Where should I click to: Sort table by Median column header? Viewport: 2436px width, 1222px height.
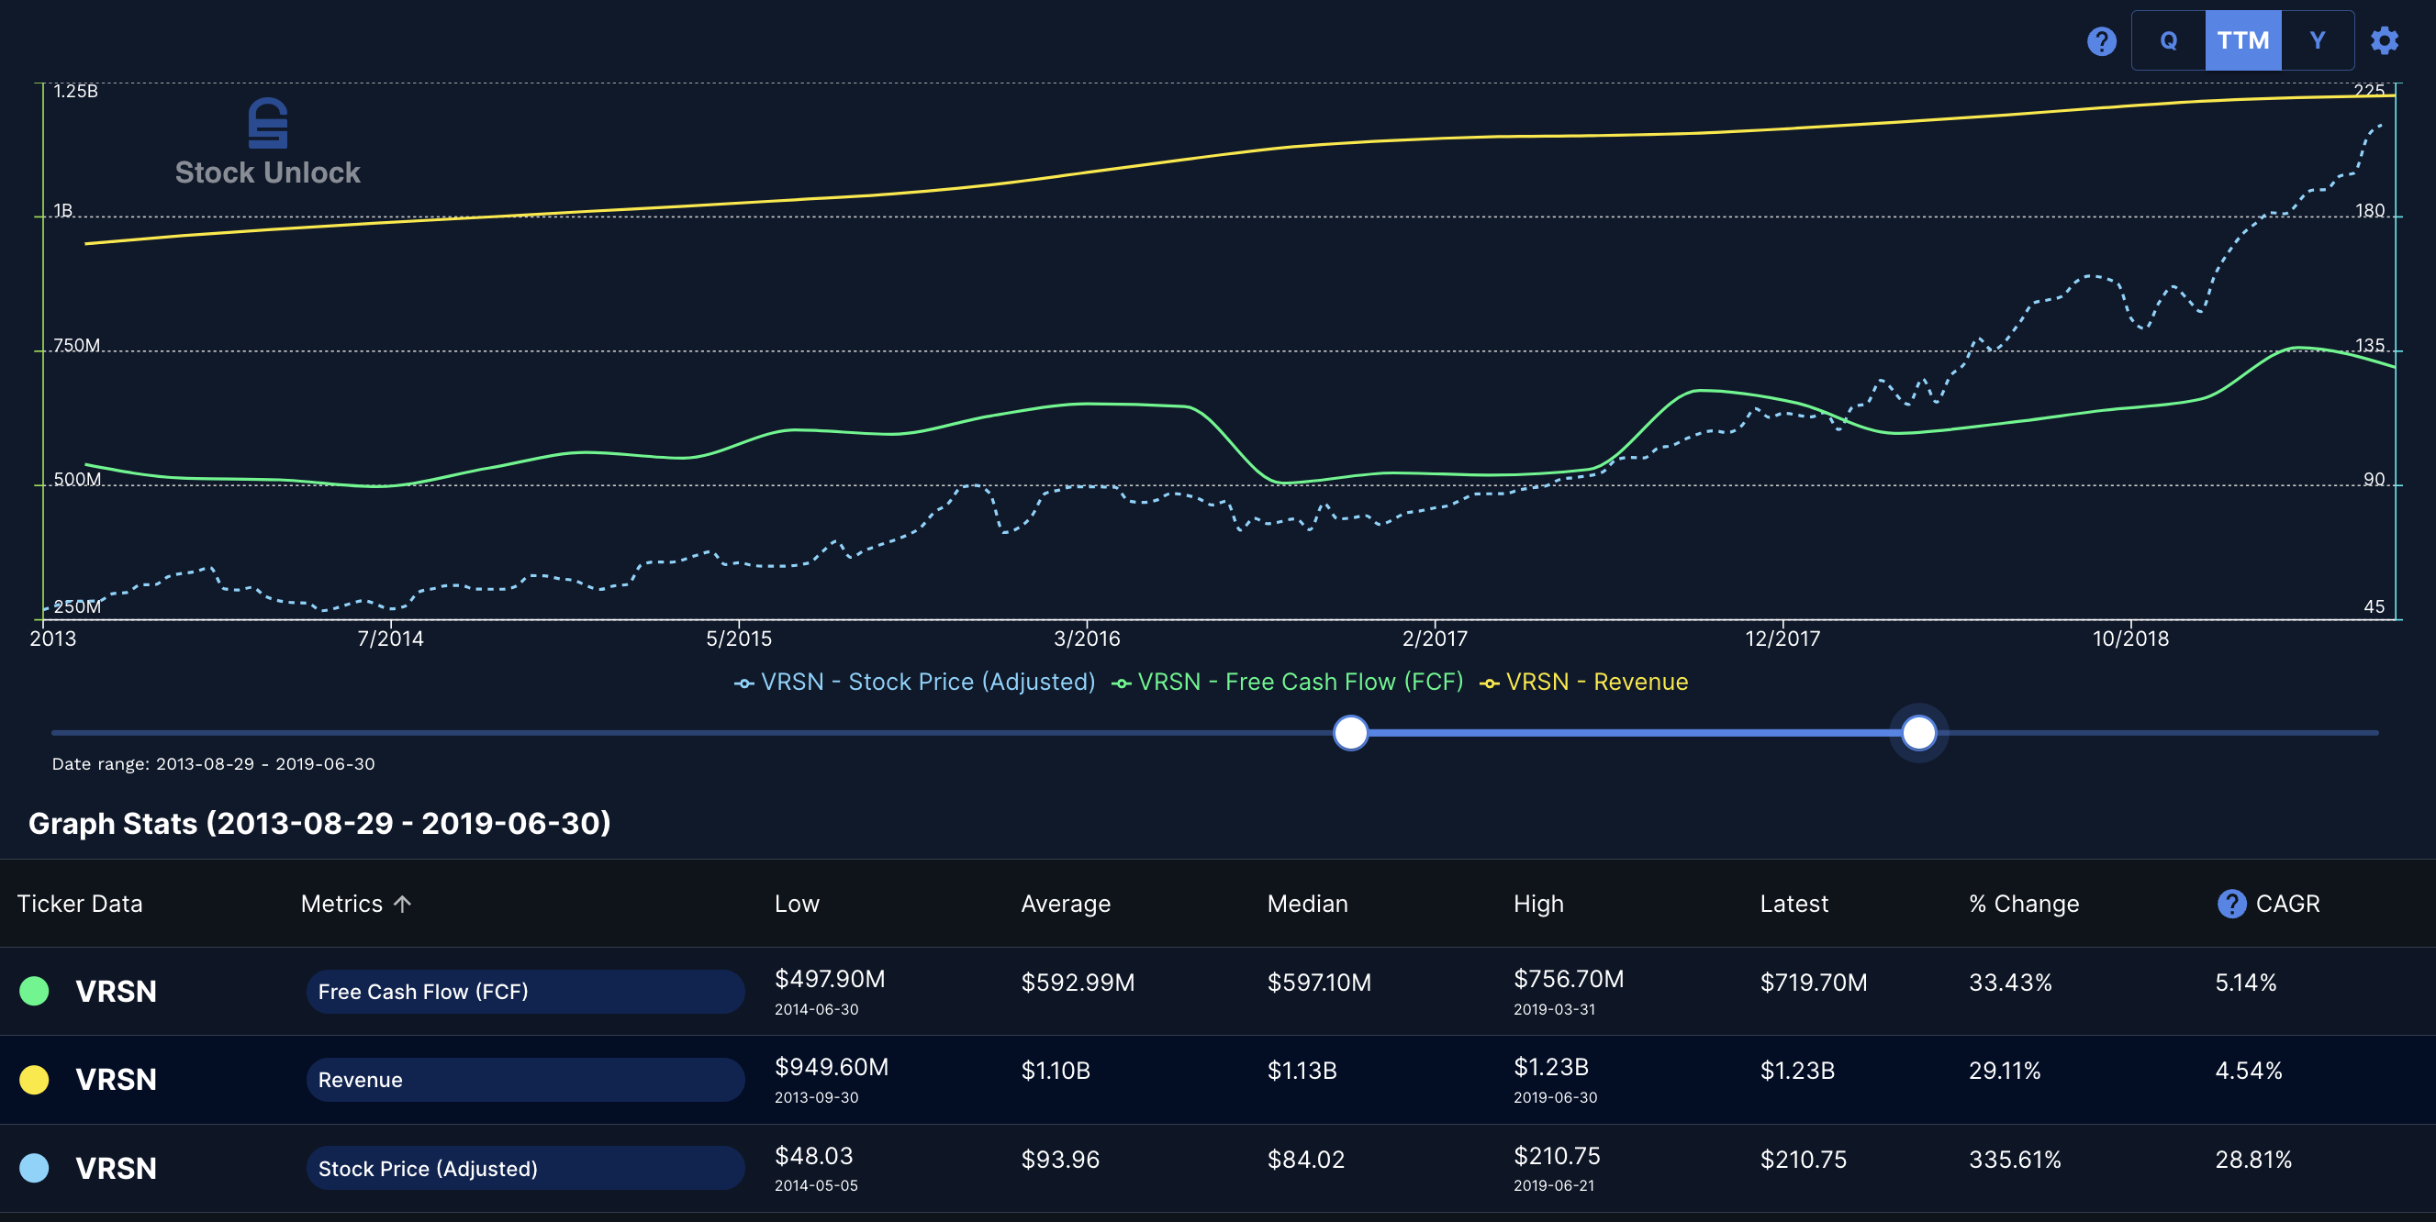click(x=1308, y=904)
